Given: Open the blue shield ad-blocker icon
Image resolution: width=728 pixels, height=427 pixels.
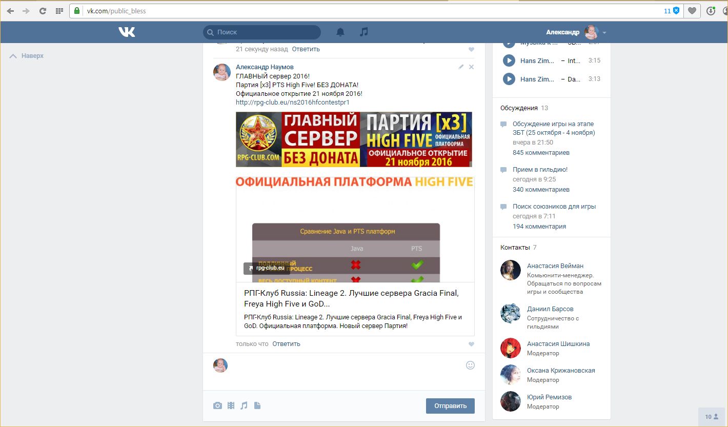Looking at the screenshot, I should pos(677,11).
